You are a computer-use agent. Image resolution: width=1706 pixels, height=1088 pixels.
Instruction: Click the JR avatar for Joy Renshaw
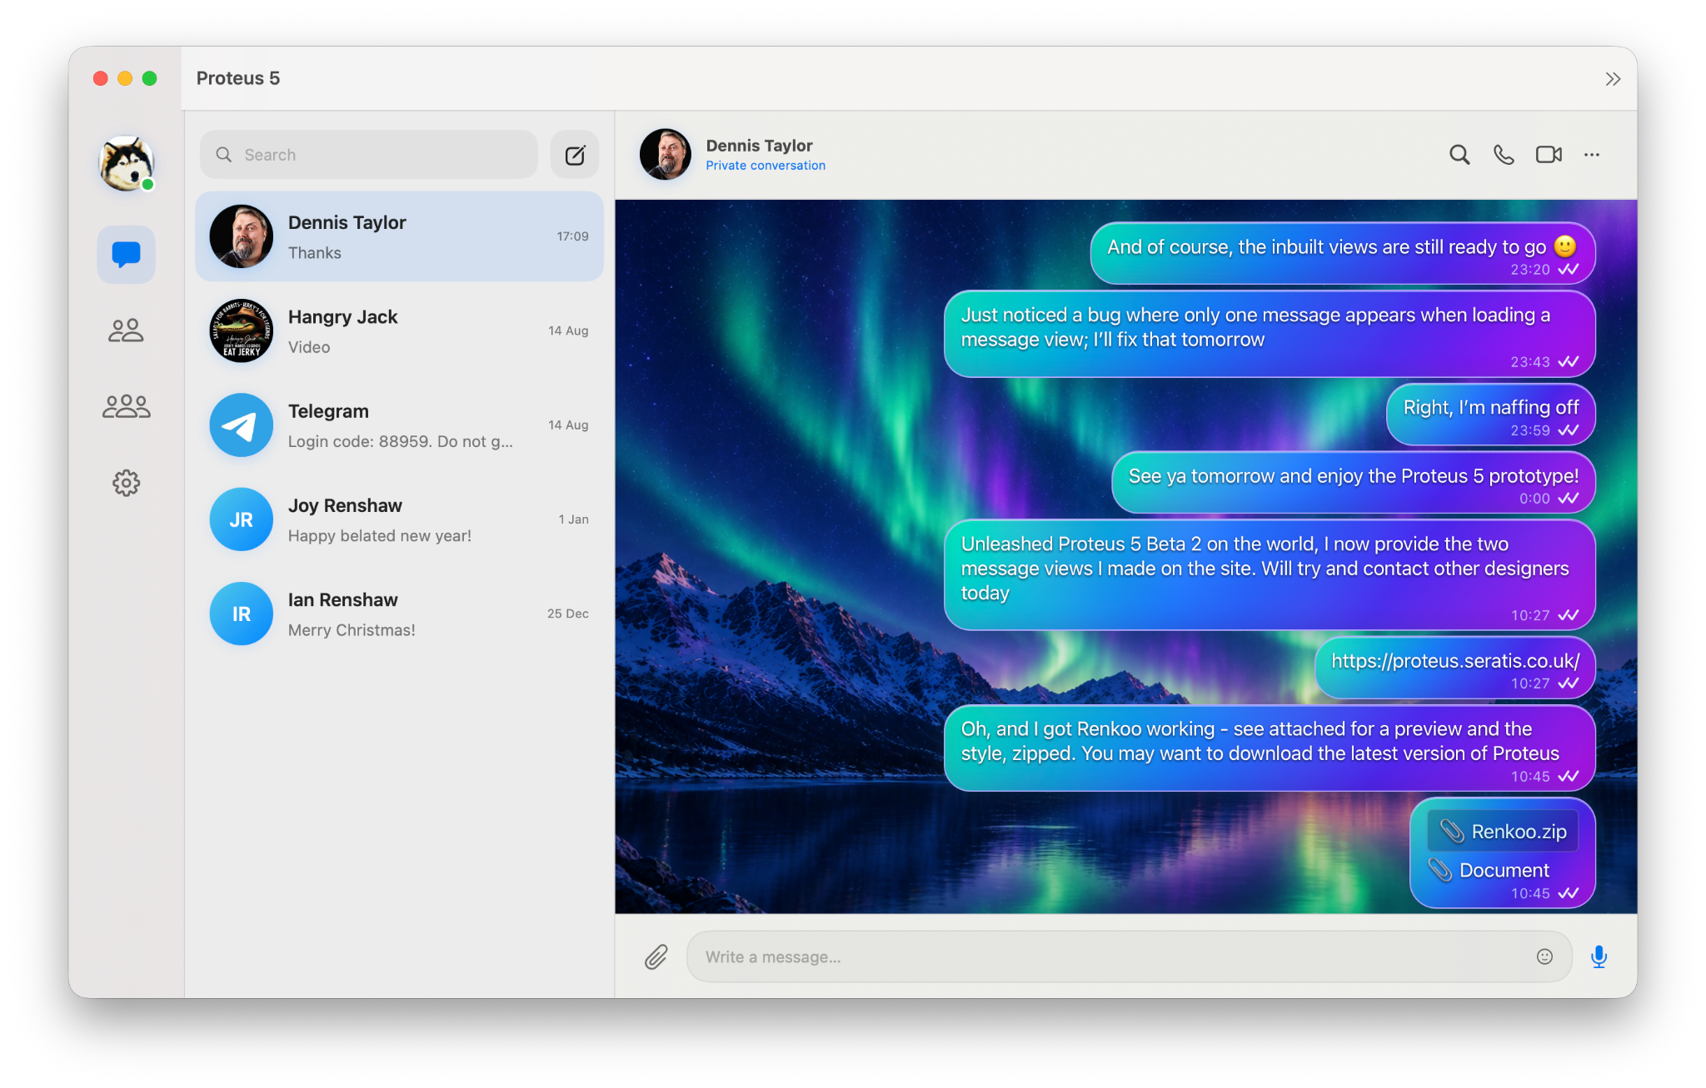(241, 519)
